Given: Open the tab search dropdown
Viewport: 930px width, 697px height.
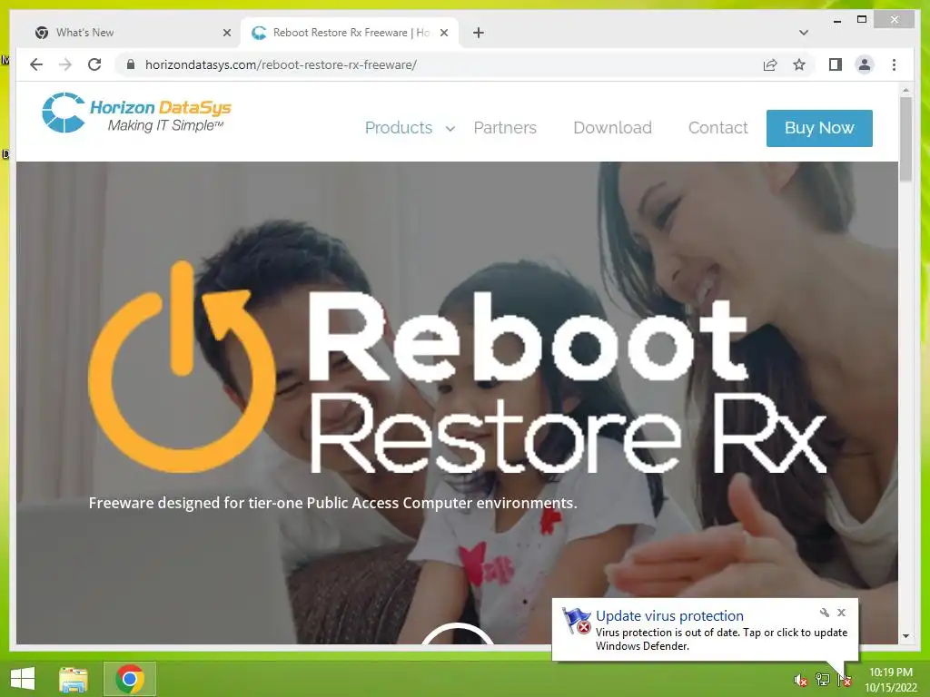Looking at the screenshot, I should click(804, 33).
